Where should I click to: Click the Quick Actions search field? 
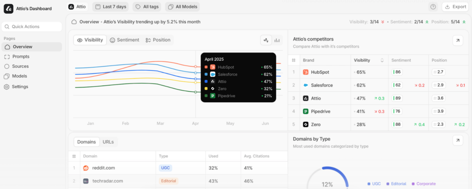pyautogui.click(x=32, y=27)
